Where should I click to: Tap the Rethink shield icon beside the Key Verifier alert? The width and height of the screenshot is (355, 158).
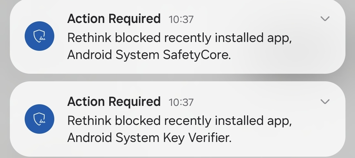(x=39, y=119)
